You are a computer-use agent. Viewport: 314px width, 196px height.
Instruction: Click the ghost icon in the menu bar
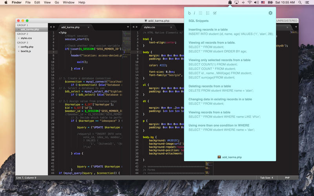coord(230,2)
